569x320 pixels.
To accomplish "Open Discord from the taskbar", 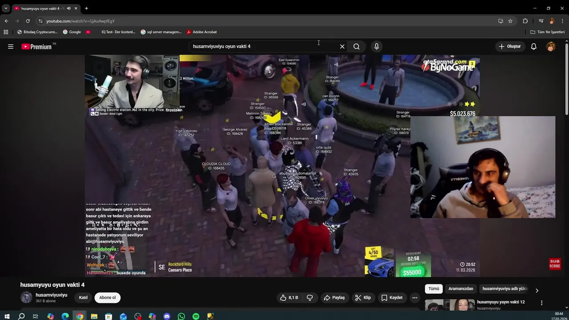I will click(x=167, y=316).
